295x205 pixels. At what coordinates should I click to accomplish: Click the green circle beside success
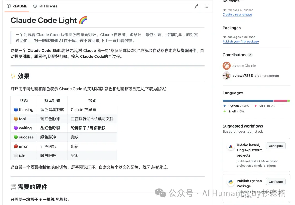coord(16,137)
